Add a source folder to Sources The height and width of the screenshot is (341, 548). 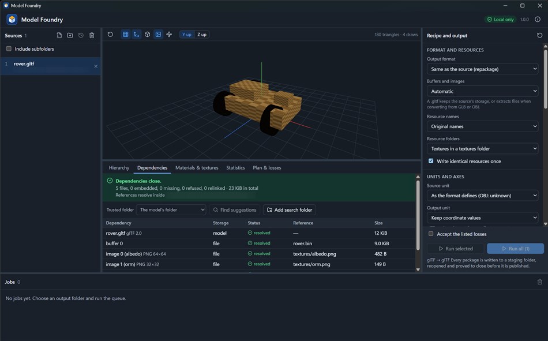point(70,35)
